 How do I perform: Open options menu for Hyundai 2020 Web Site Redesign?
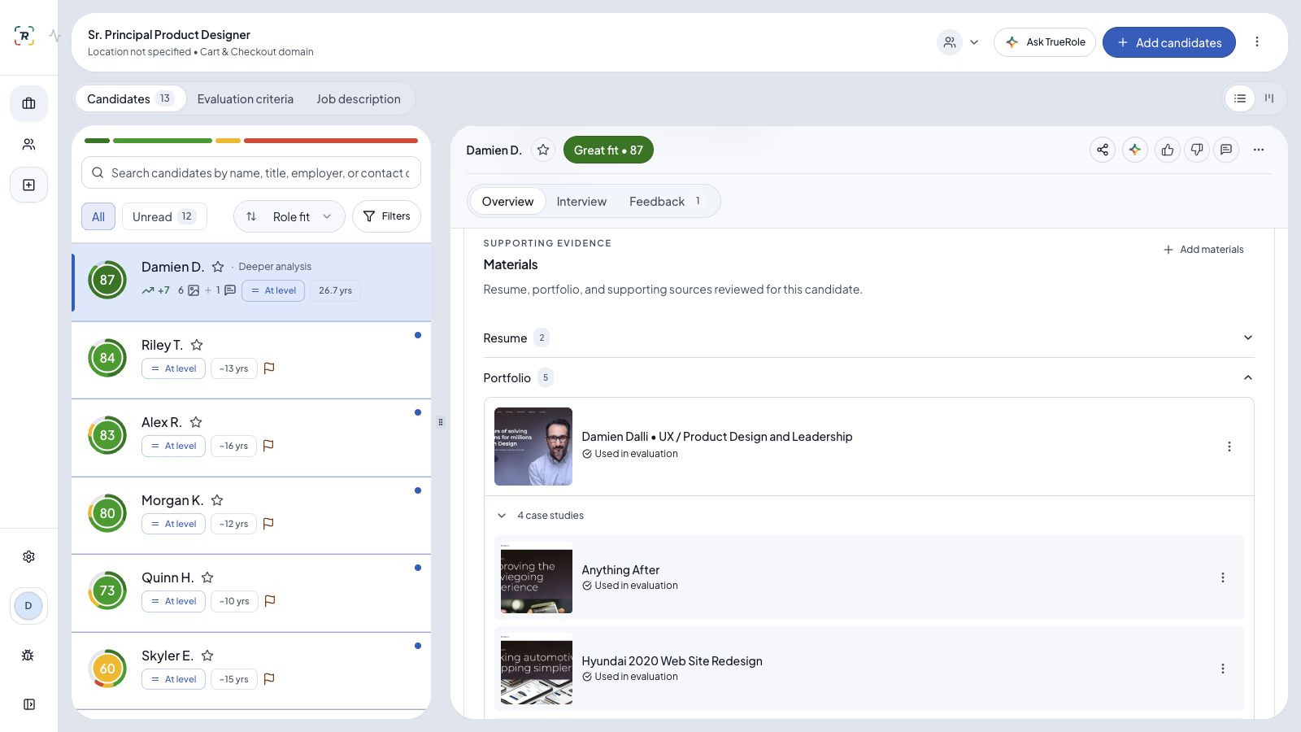(x=1223, y=669)
